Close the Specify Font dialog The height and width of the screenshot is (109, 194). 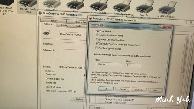tap(167, 27)
